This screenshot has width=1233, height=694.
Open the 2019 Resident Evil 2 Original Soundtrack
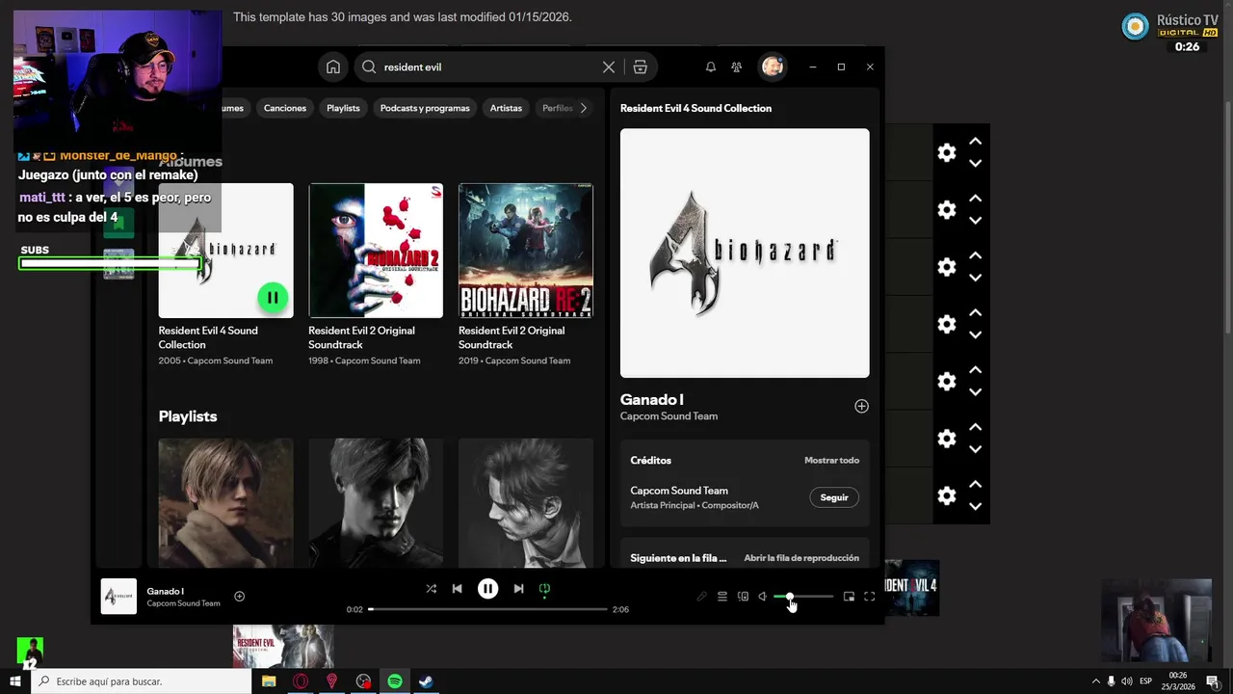click(x=512, y=337)
